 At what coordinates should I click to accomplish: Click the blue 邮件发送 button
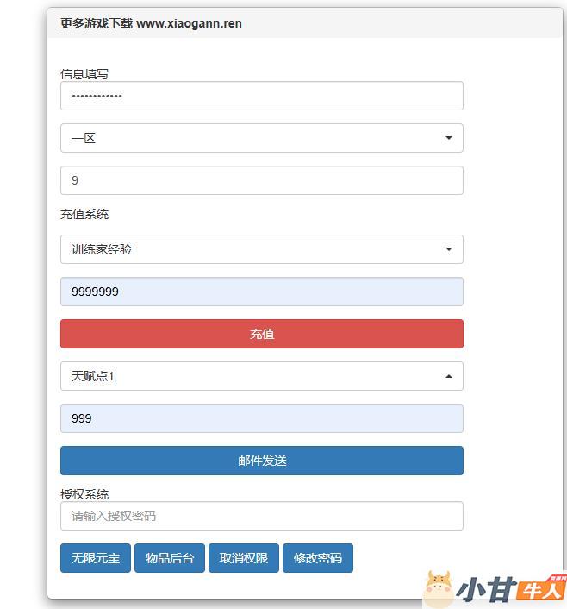click(261, 461)
